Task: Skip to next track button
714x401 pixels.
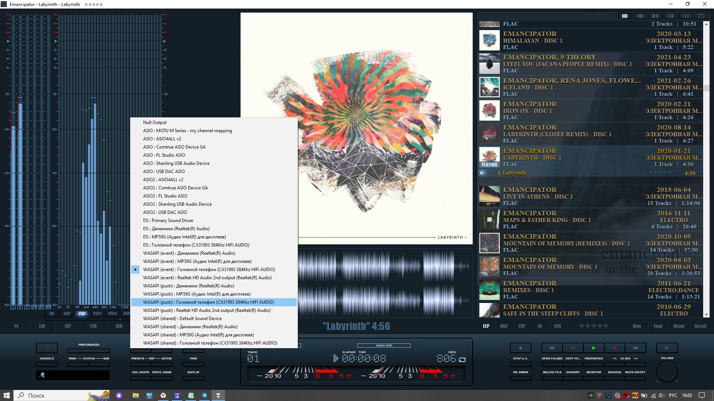Action: 636,348
